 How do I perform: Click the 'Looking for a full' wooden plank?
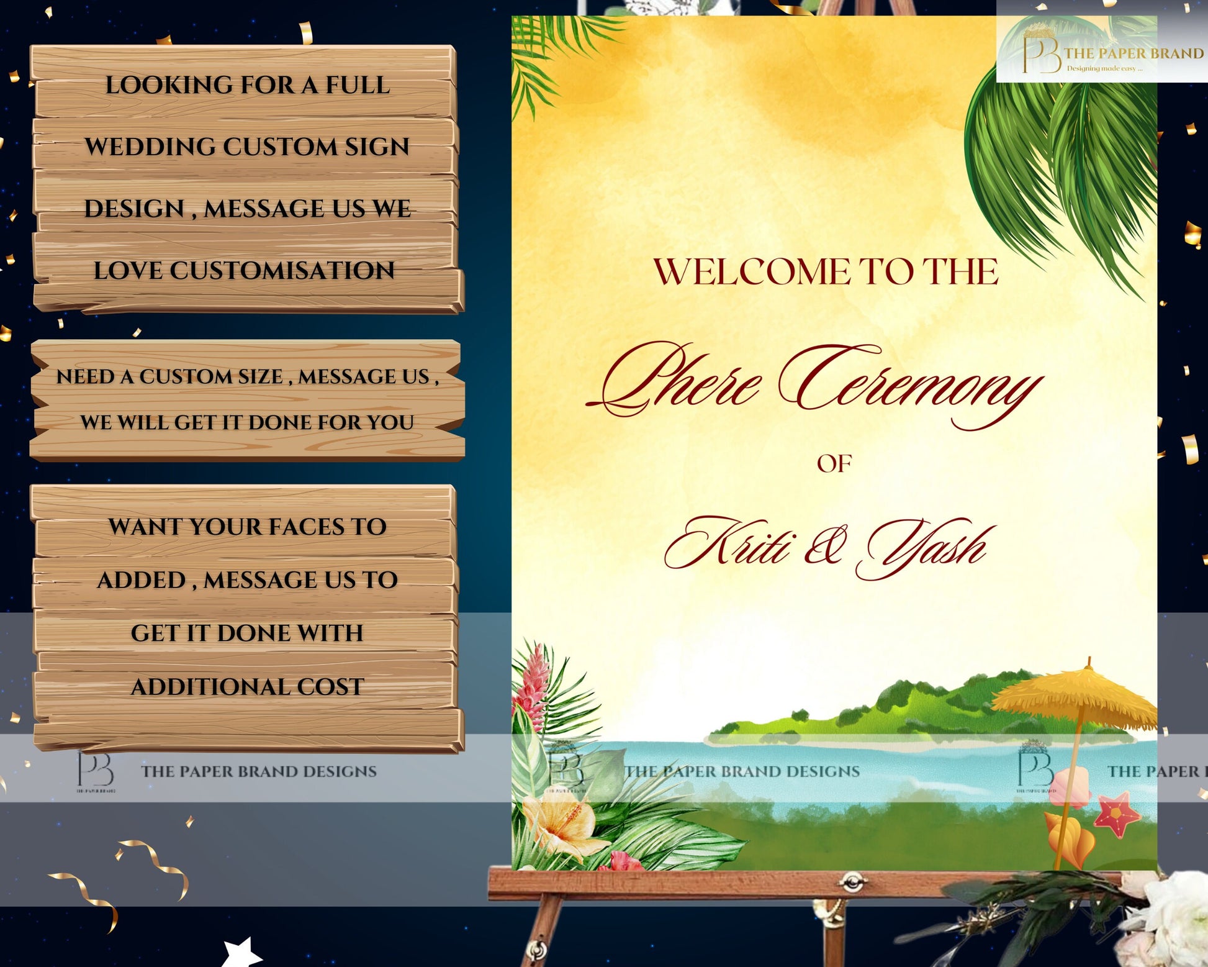coord(247,84)
